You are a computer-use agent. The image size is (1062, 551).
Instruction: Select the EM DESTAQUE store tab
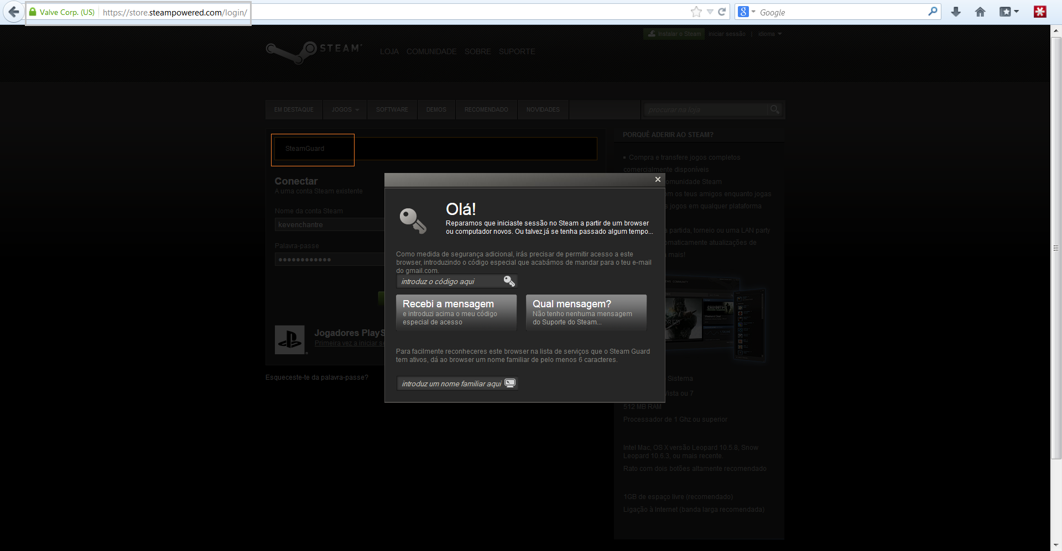click(x=294, y=109)
